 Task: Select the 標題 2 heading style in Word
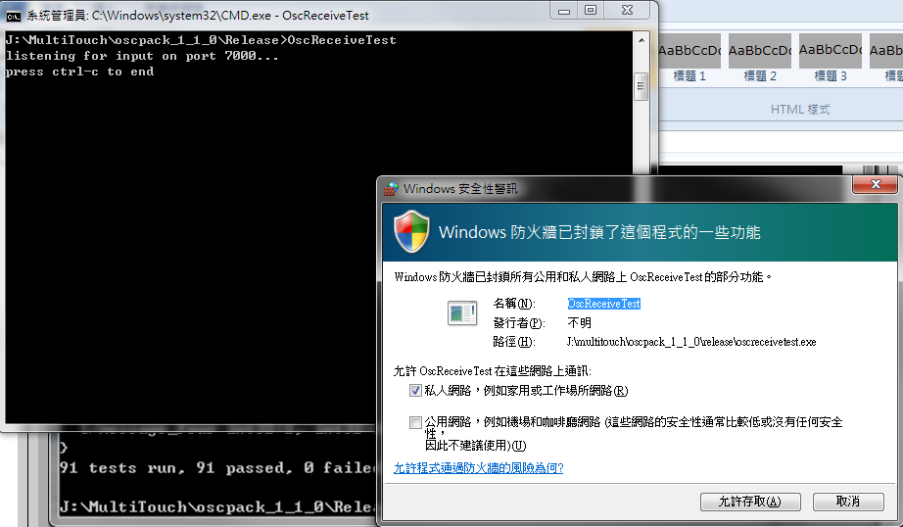(760, 59)
